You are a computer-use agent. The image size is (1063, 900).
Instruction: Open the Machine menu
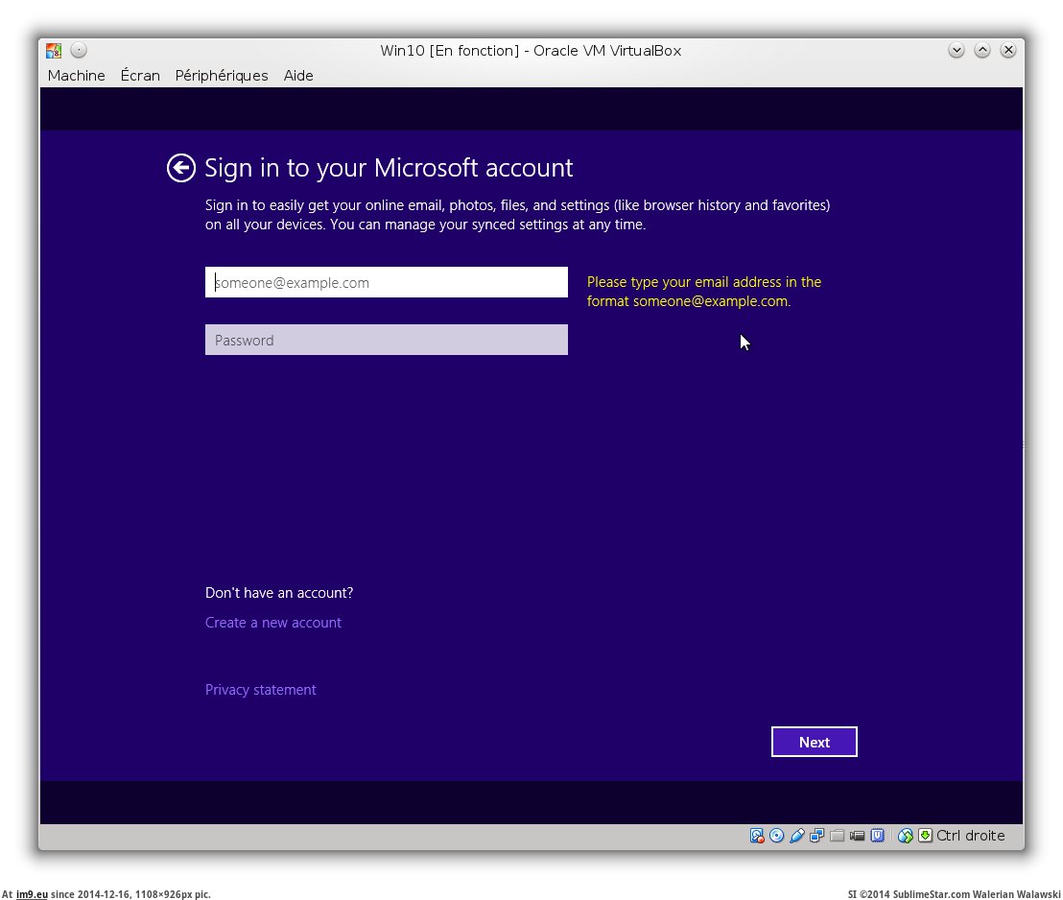click(76, 76)
